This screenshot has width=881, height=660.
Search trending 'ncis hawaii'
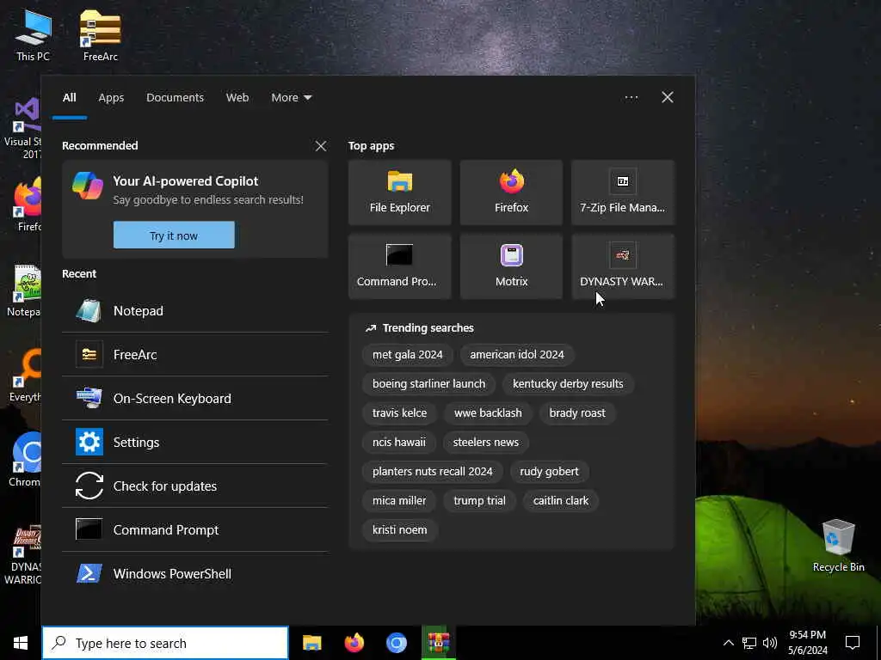399,443
